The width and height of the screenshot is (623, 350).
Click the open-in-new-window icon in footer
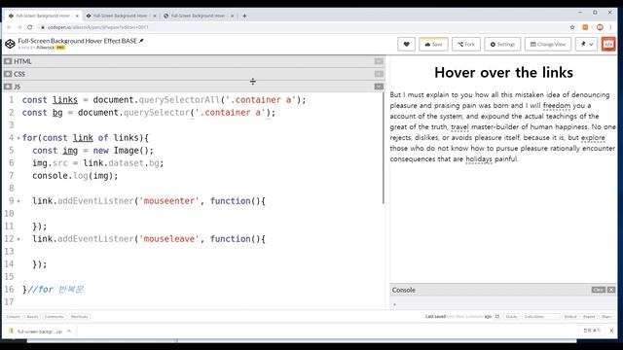(x=497, y=317)
